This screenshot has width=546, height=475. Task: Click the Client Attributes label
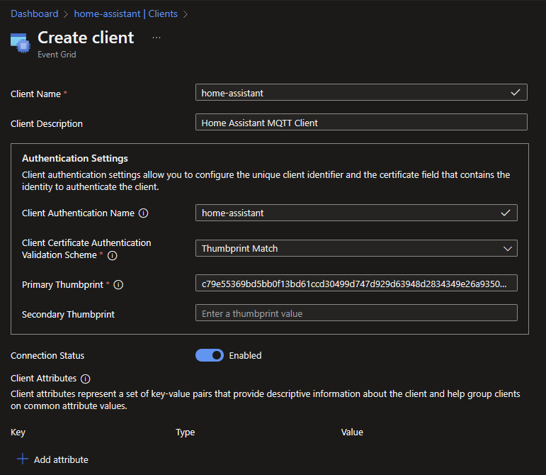coord(43,378)
